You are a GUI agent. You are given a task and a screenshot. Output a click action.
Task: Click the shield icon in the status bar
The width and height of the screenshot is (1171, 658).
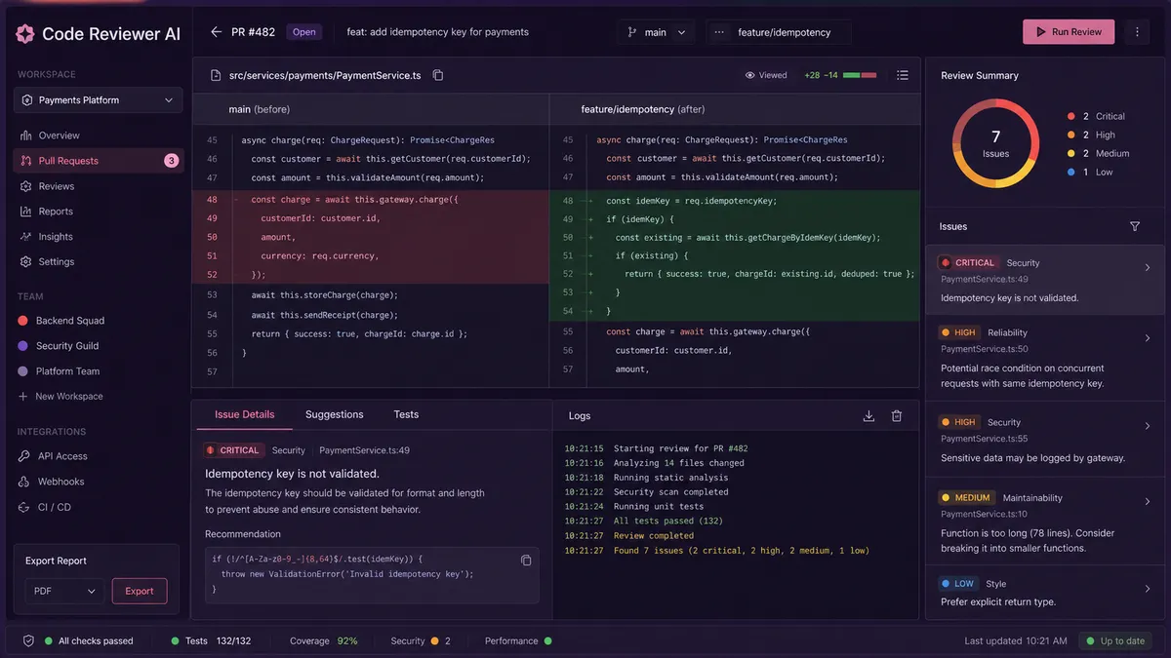(x=28, y=640)
